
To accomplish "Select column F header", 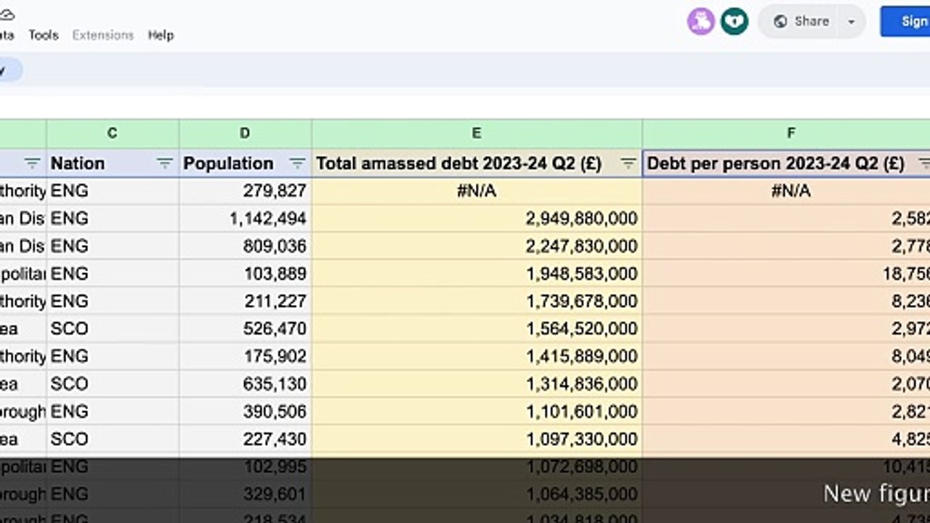I will click(x=786, y=133).
